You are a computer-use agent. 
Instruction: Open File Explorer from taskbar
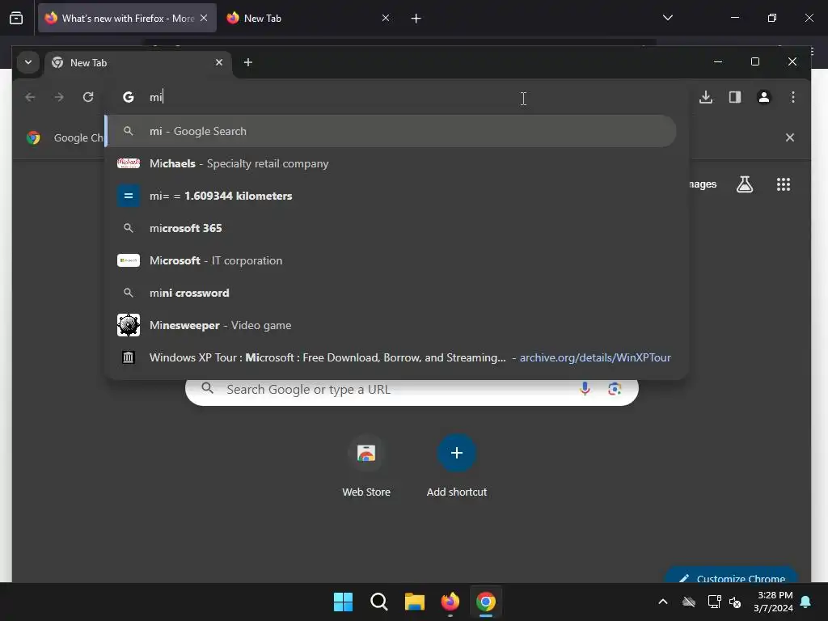415,602
